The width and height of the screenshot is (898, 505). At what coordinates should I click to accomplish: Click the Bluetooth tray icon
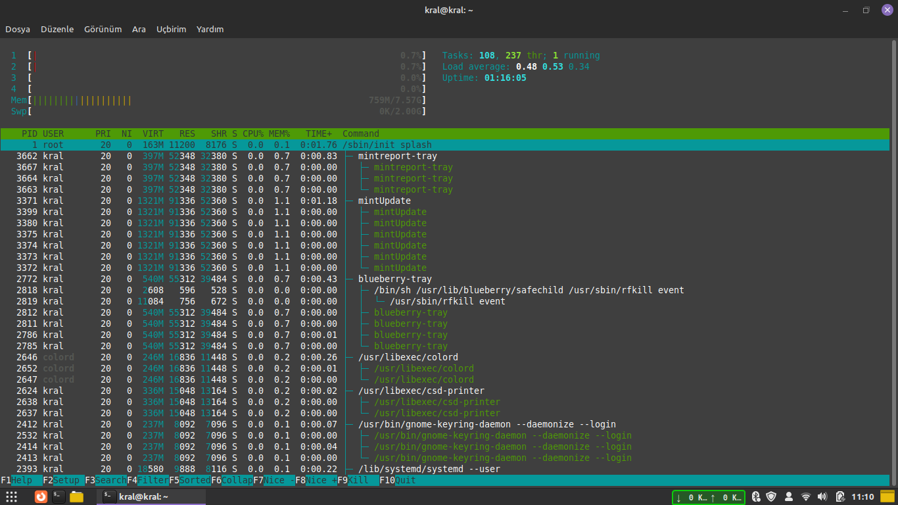[756, 496]
